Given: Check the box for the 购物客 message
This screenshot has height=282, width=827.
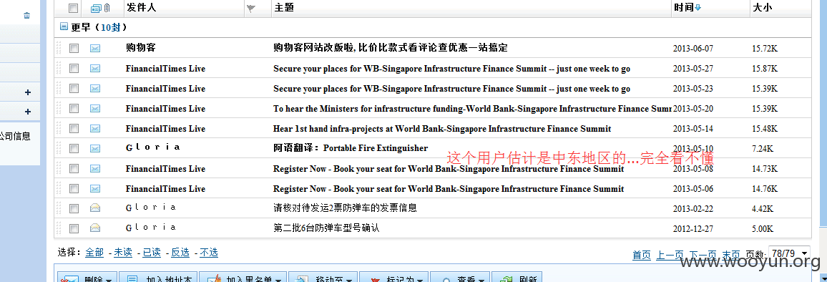Looking at the screenshot, I should pos(74,48).
